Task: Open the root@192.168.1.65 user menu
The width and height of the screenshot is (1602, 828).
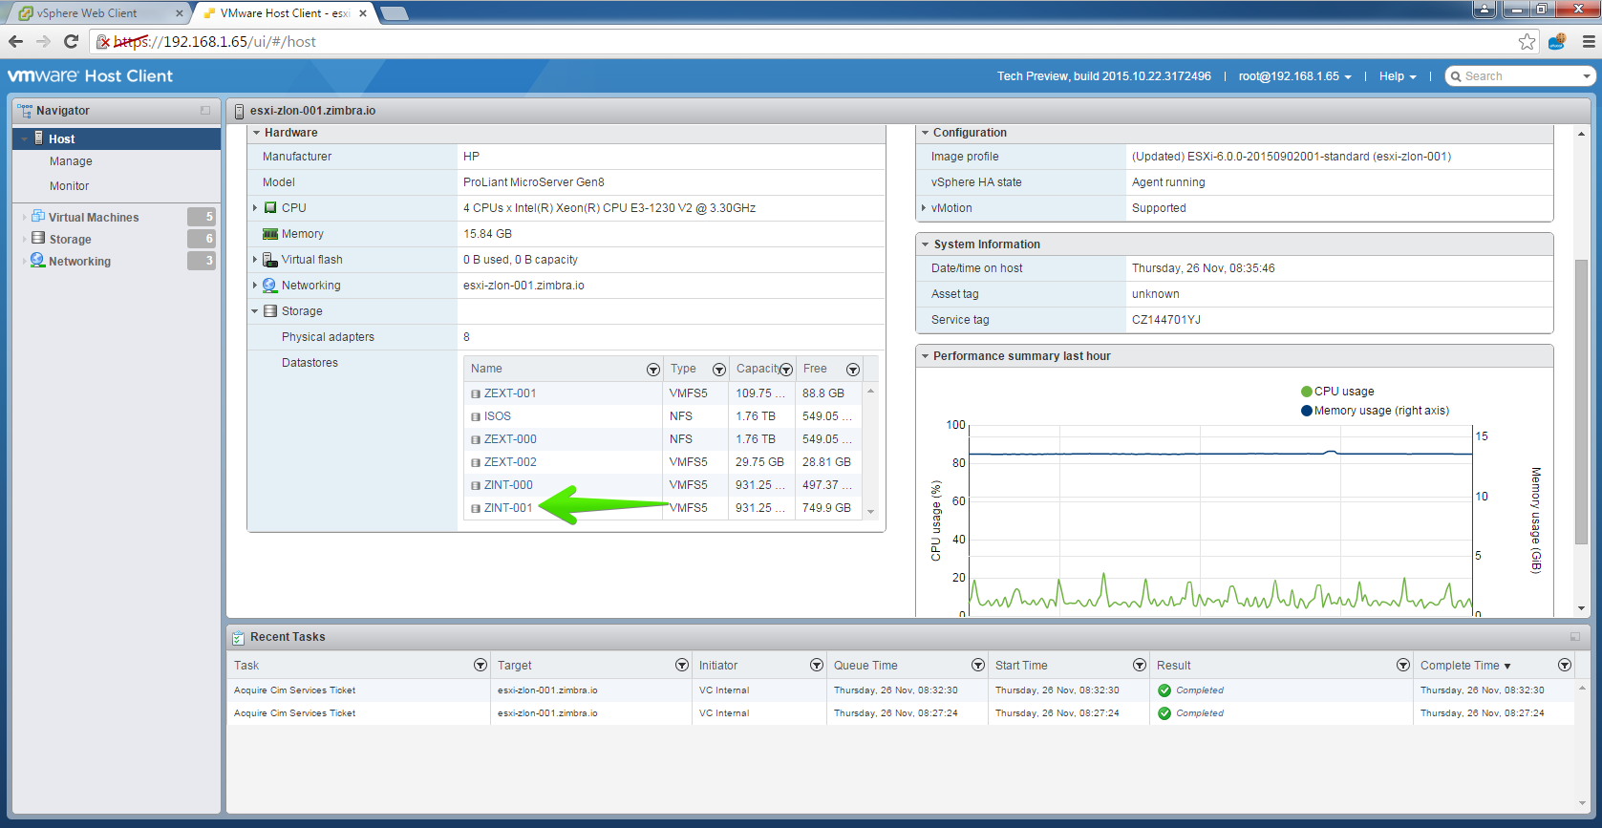Action: (x=1294, y=76)
